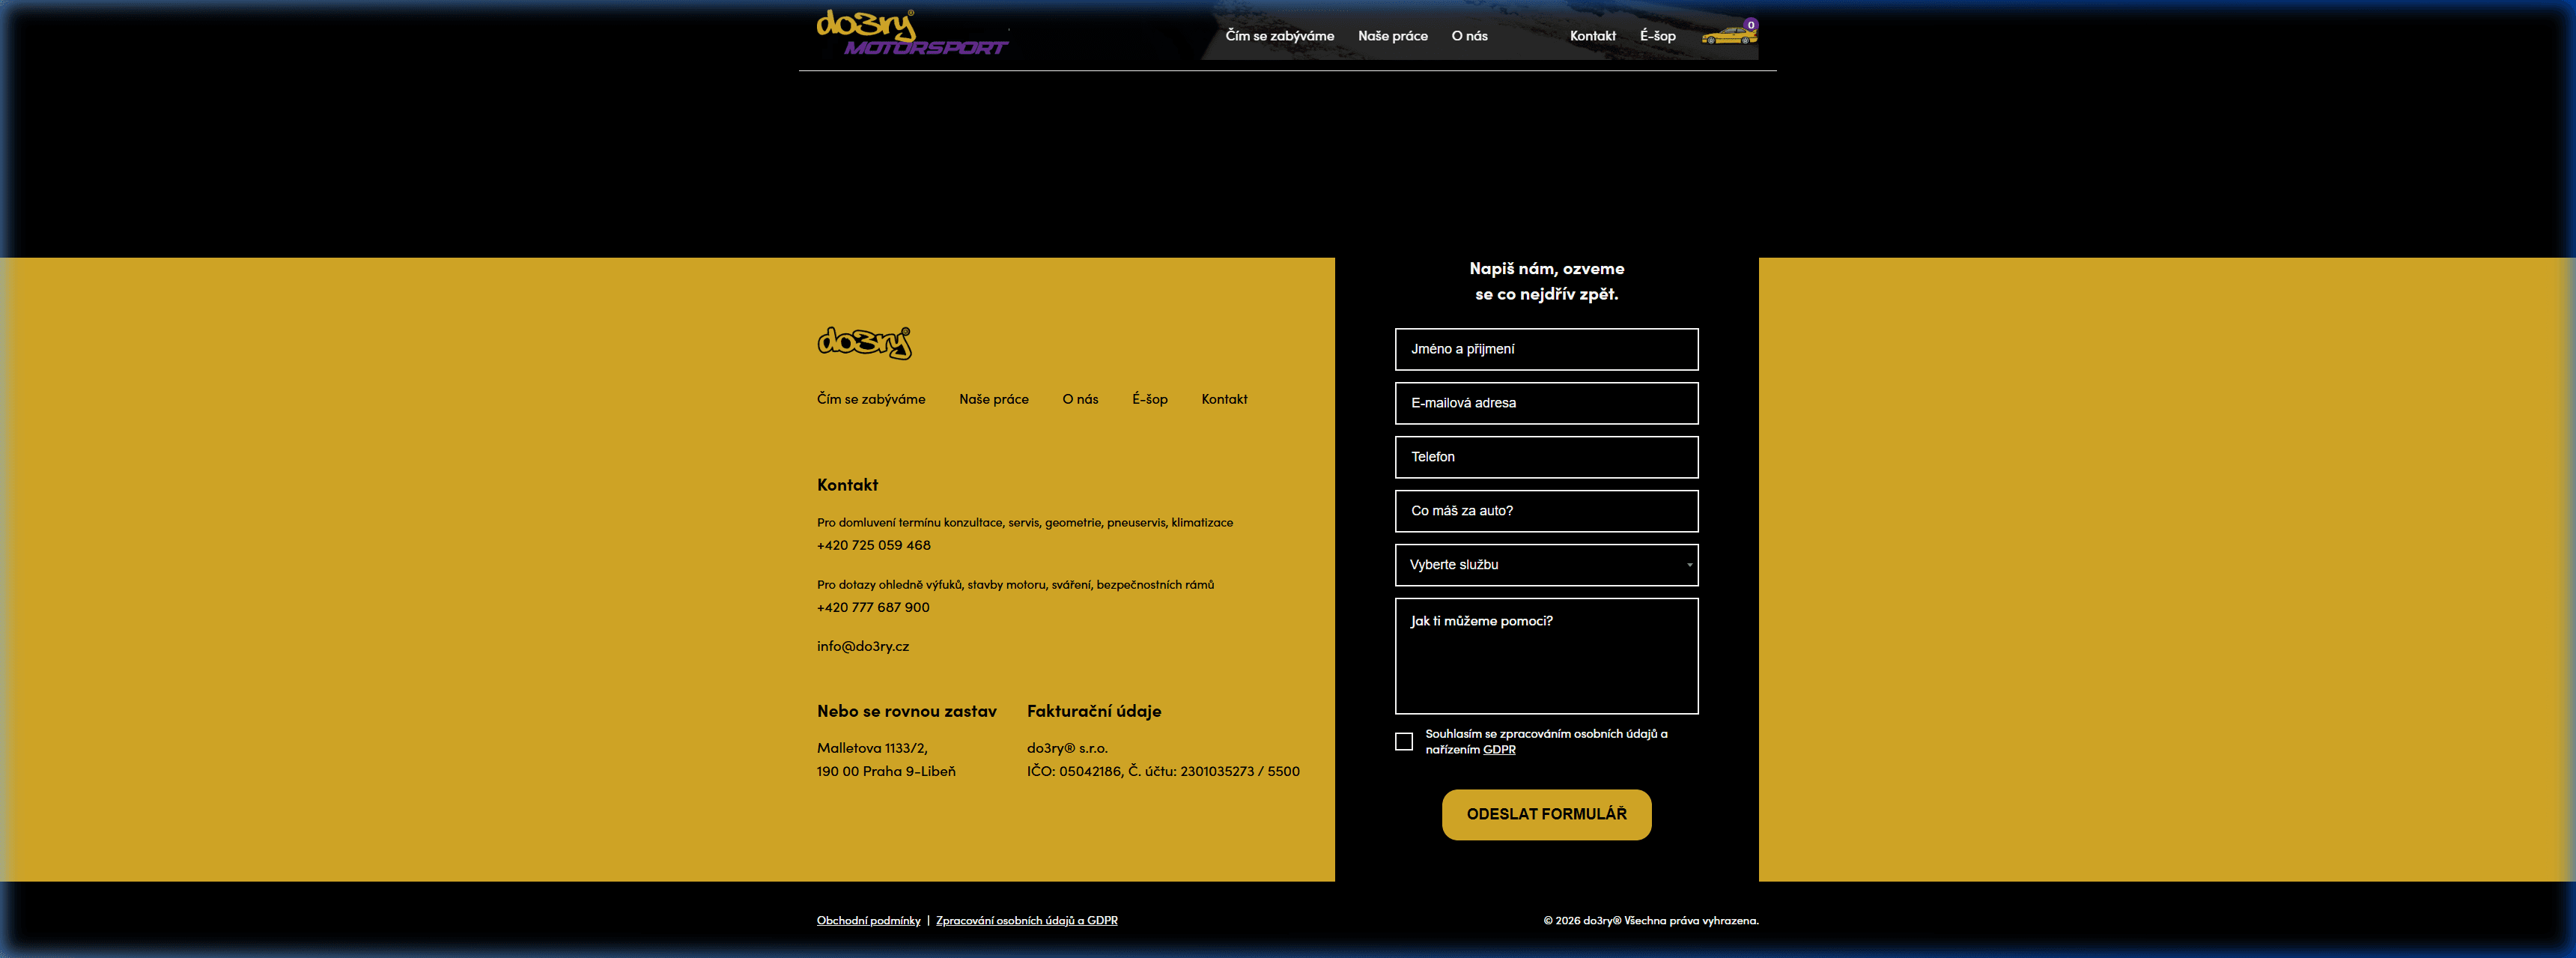2576x958 pixels.
Task: Click the Jméno a příjmení field
Action: point(1545,349)
